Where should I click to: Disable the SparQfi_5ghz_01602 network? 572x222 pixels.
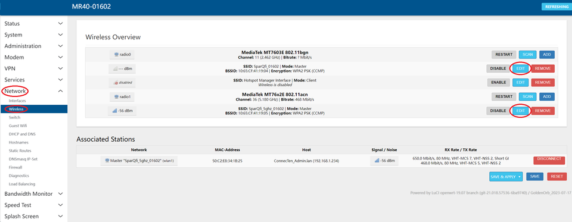498,111
